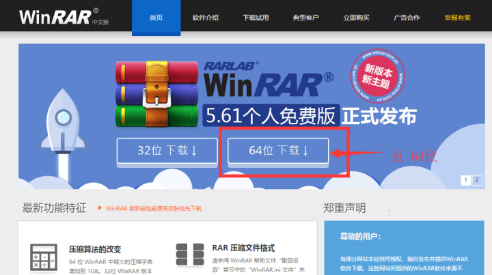Click the 最新功能特征 section heading
The image size is (492, 275).
point(54,208)
